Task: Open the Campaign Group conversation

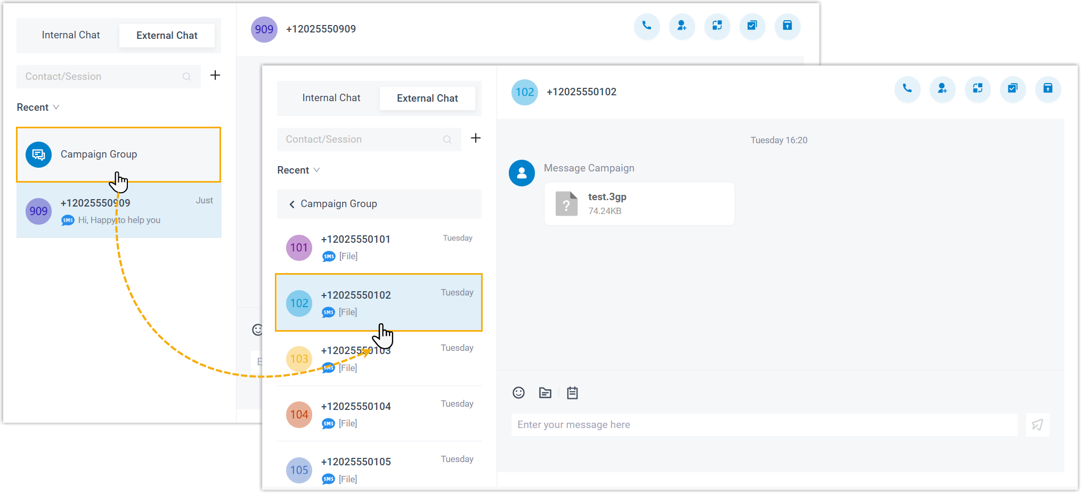Action: pos(118,154)
